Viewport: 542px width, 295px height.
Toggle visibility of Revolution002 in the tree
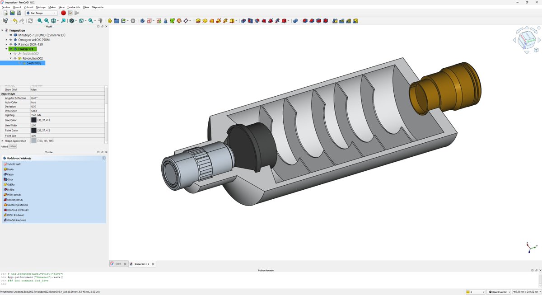(15, 58)
